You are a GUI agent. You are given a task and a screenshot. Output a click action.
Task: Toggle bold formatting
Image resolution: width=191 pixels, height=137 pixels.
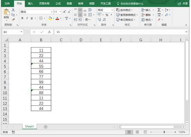pos(22,18)
